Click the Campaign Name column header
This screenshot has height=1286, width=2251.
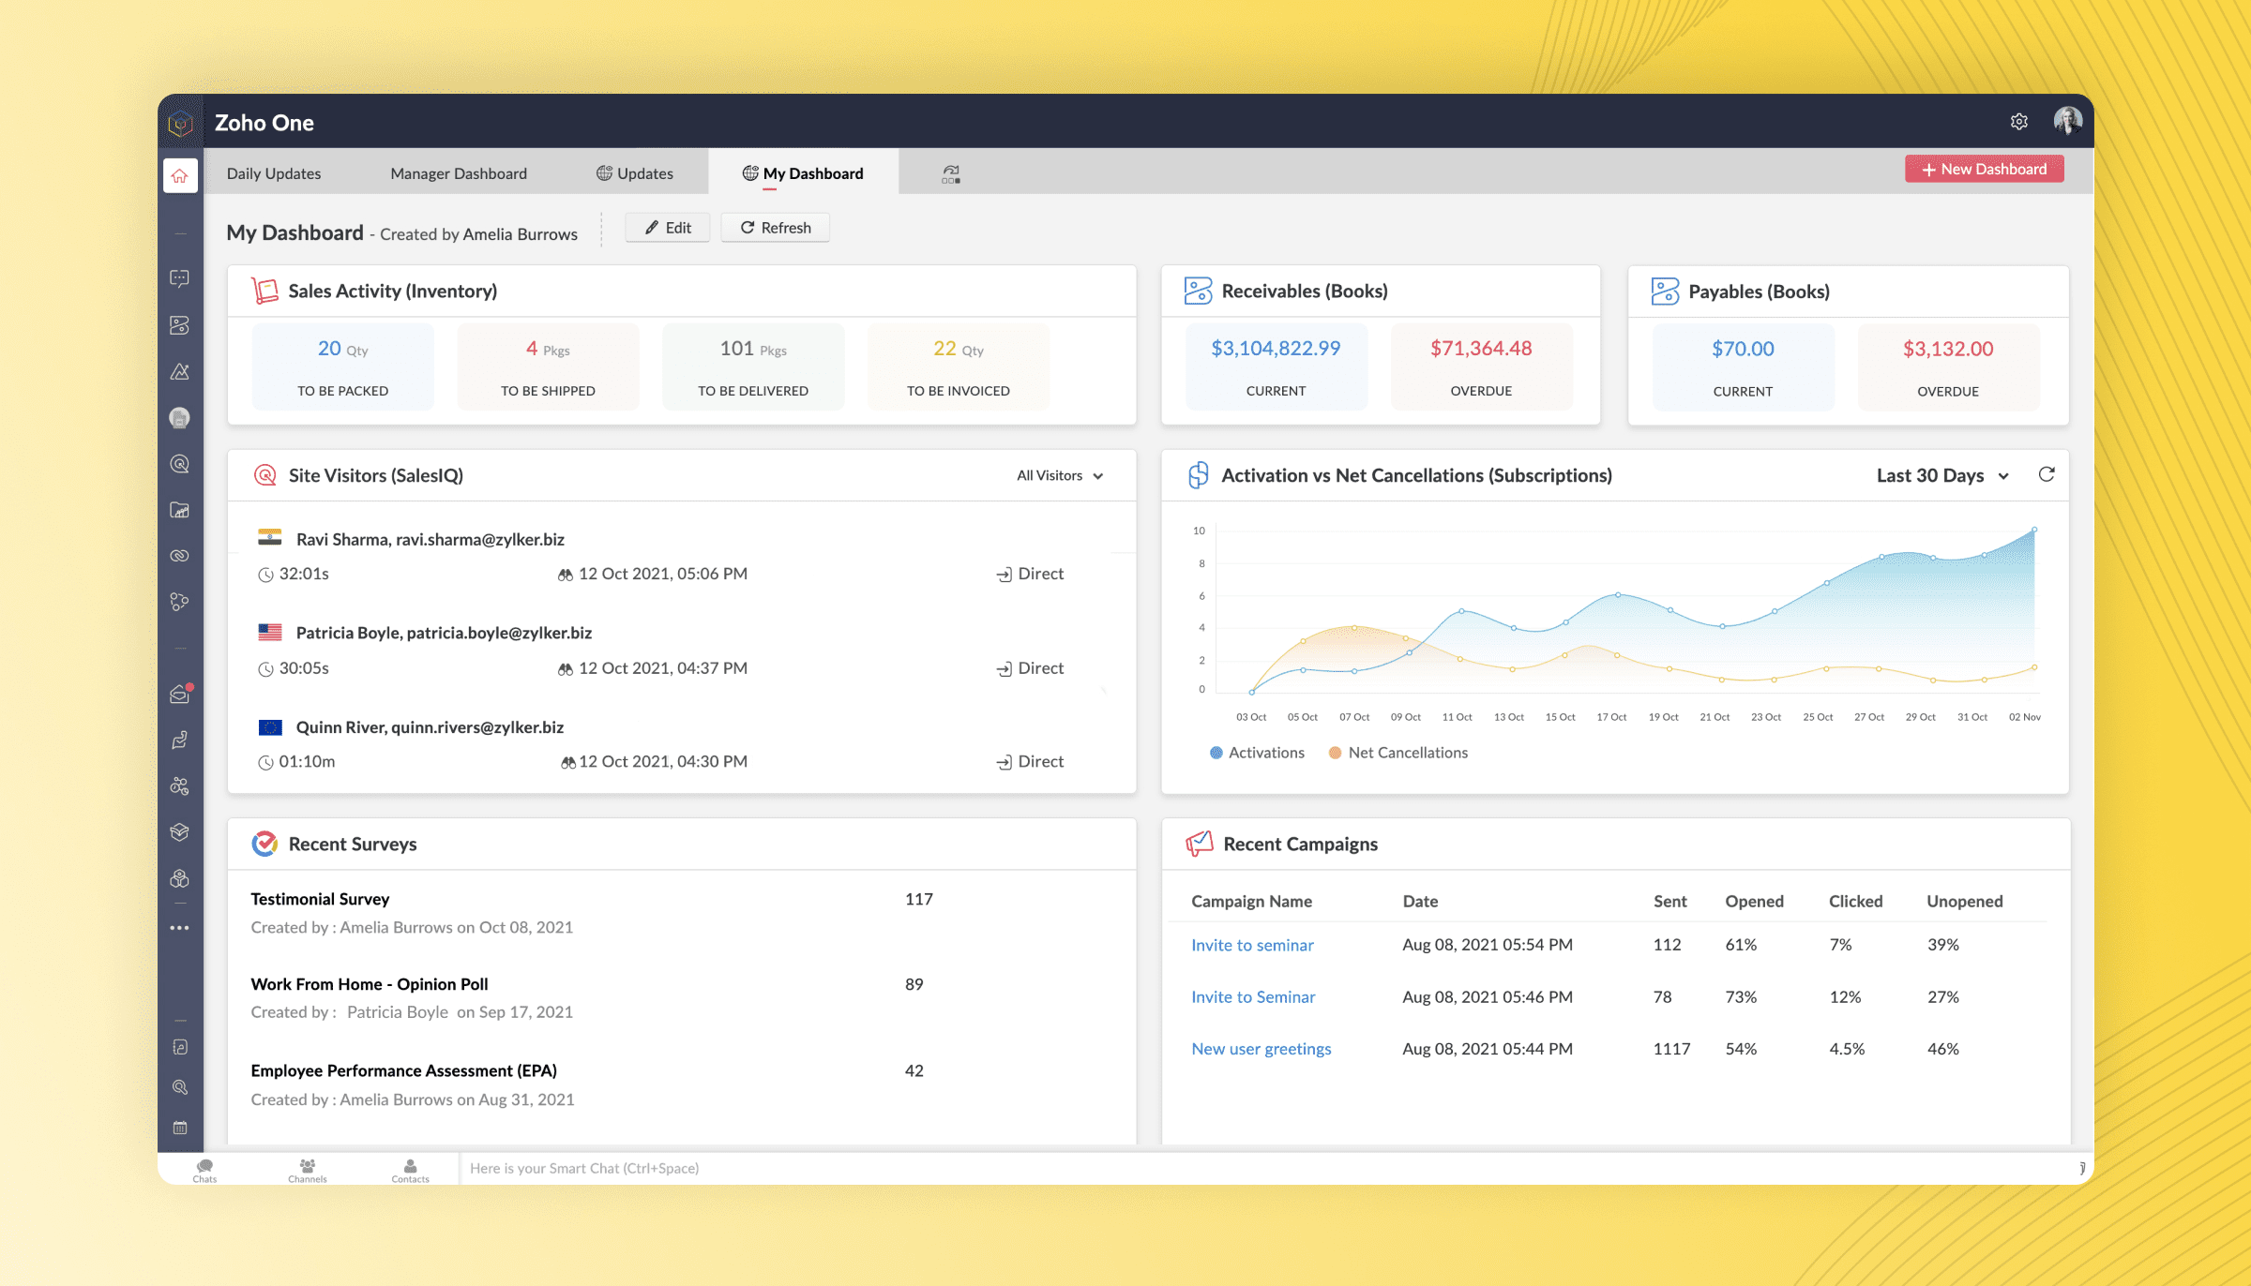click(1251, 902)
